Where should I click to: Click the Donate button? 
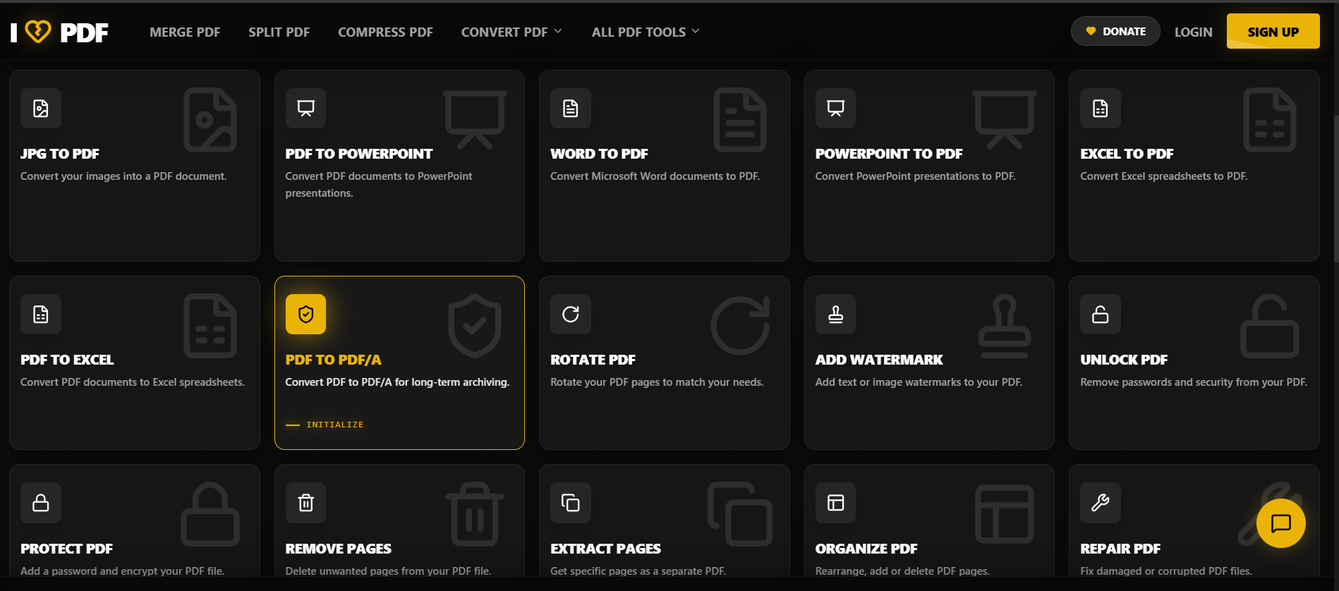(x=1115, y=31)
